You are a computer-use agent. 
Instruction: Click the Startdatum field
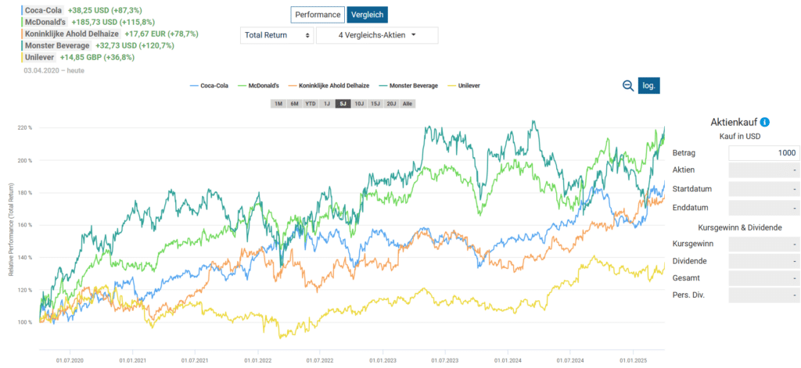763,189
